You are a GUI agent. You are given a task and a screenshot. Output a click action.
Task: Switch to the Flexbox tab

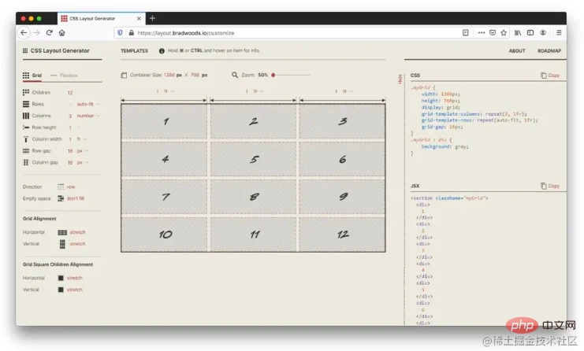point(64,76)
